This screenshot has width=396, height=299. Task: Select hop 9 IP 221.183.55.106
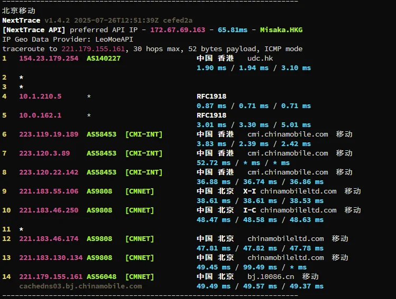(x=49, y=191)
